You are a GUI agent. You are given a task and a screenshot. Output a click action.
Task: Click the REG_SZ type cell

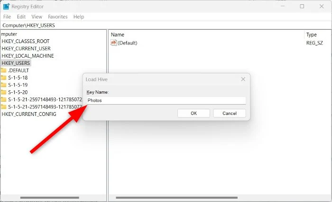point(314,43)
